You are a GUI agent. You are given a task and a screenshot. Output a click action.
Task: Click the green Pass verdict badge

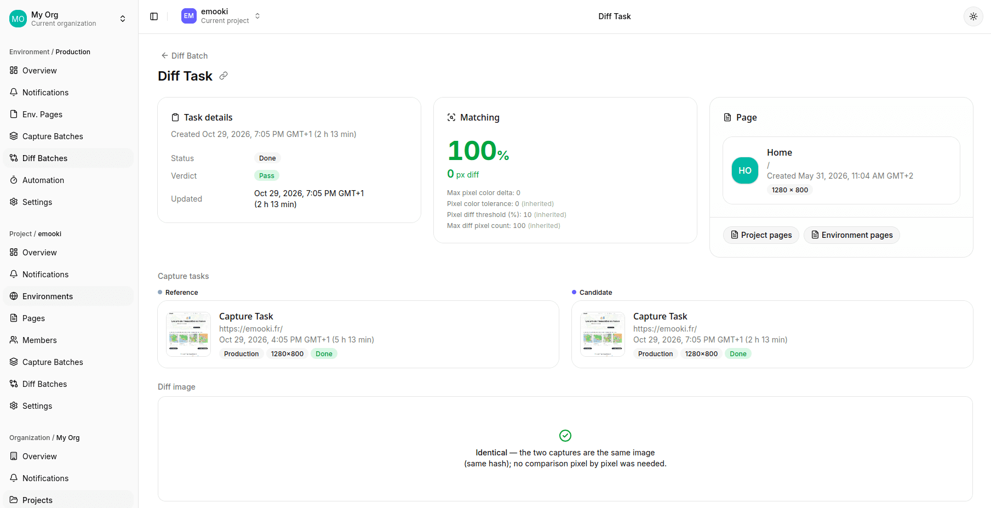pos(267,176)
